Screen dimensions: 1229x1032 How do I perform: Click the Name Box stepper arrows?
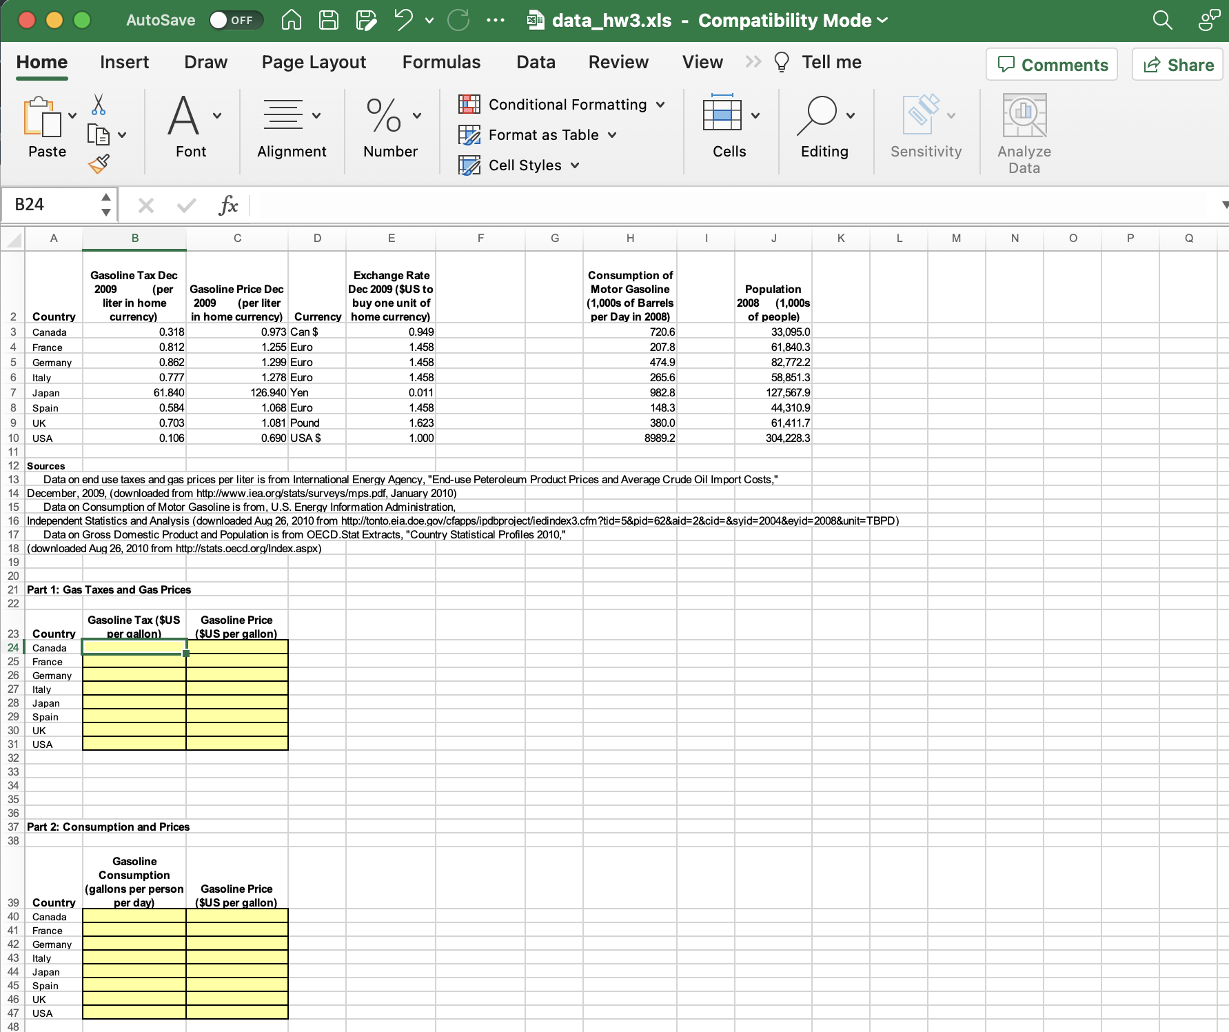106,205
